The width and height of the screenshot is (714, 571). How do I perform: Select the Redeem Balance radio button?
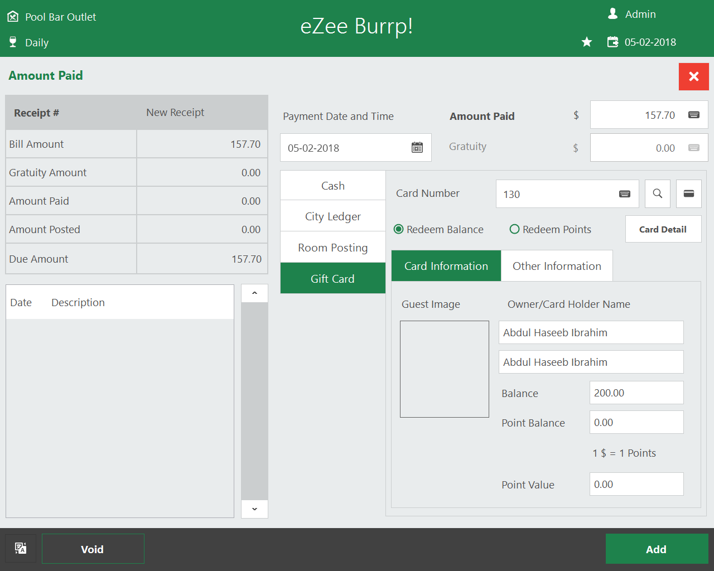399,229
